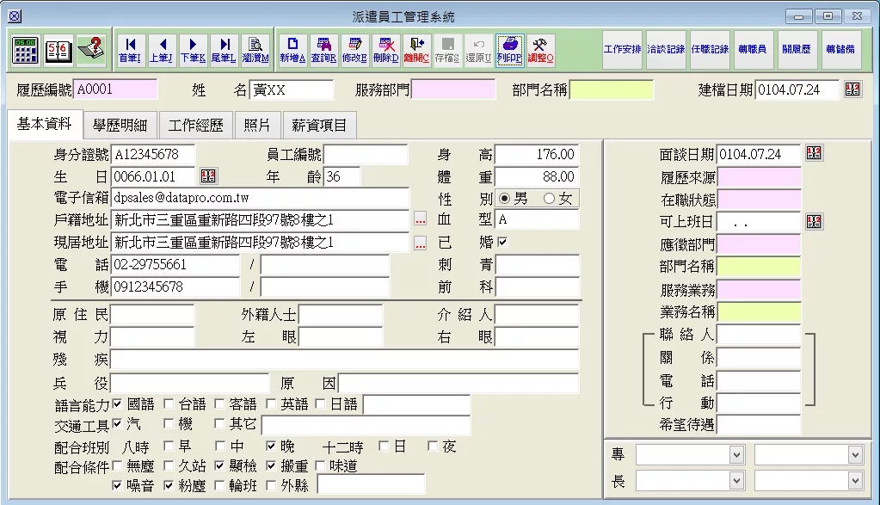Click the 電子信箱 email input field
880x505 pixels.
(260, 199)
